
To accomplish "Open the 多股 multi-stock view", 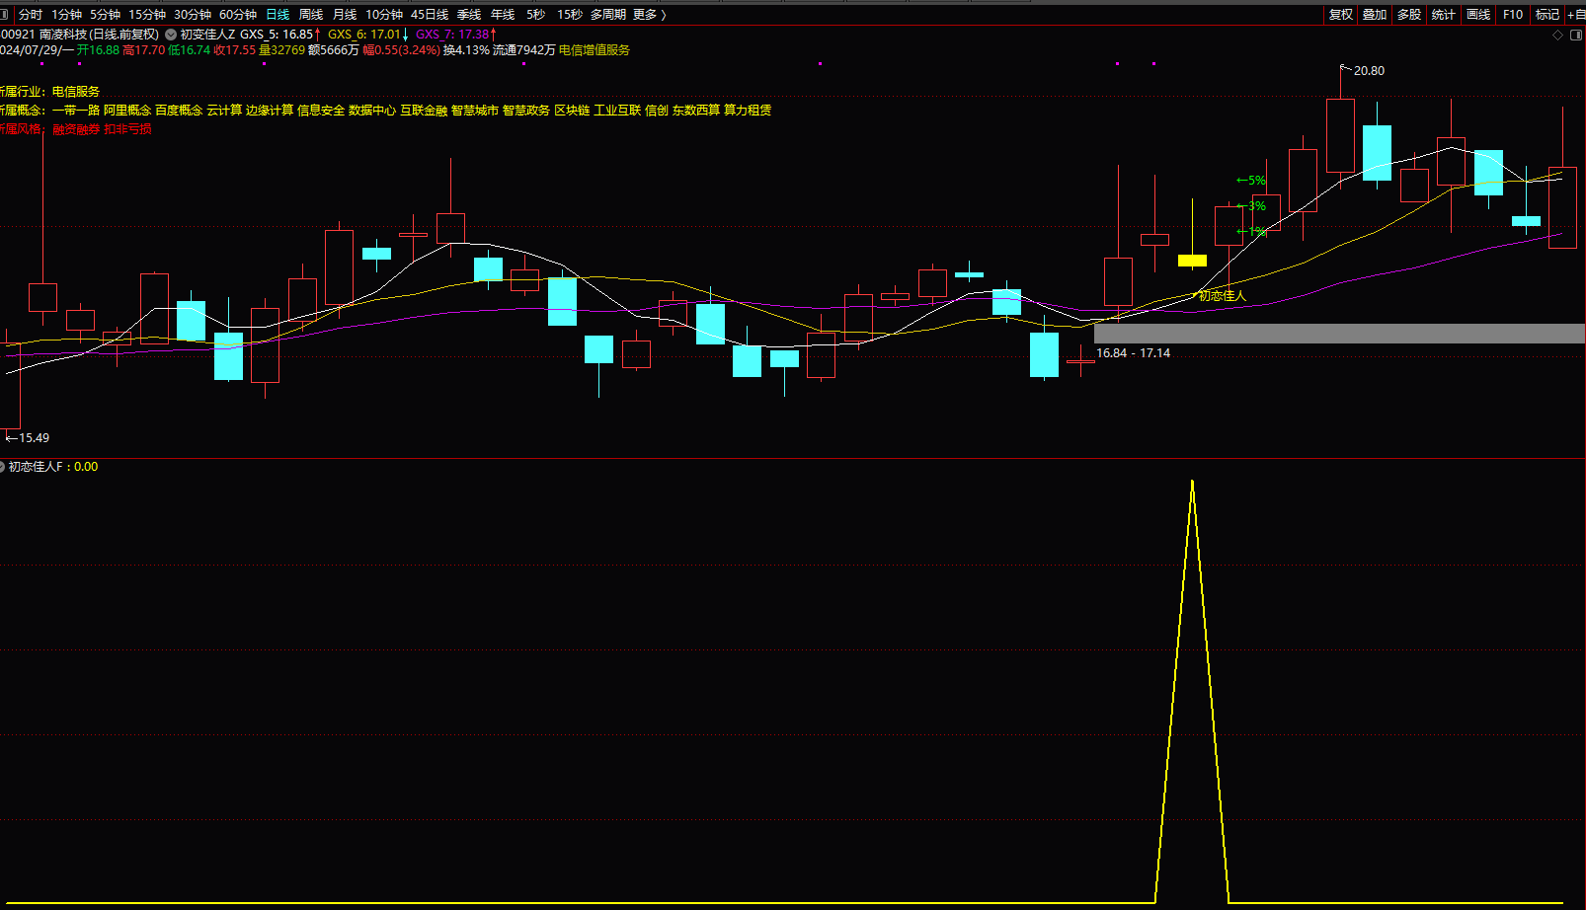I will [1409, 15].
